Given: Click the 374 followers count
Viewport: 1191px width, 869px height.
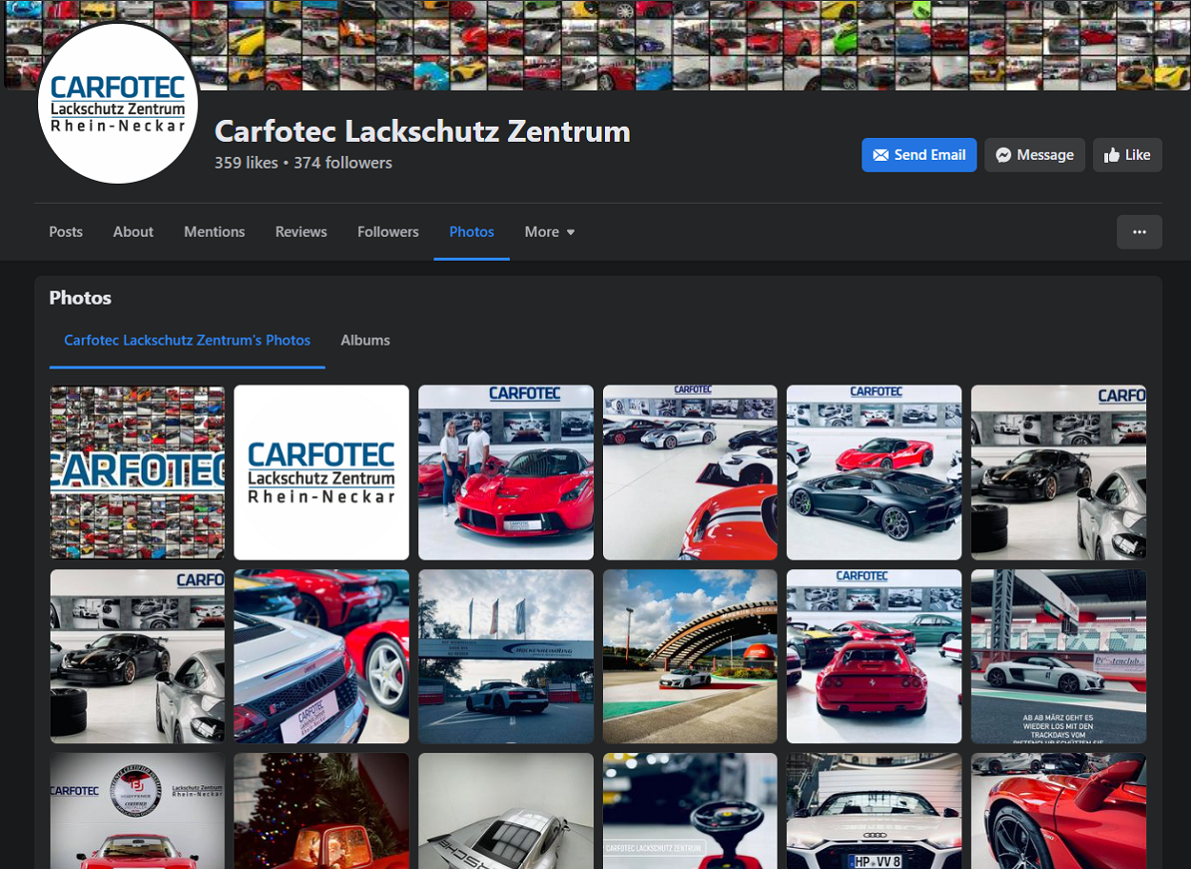Looking at the screenshot, I should point(343,163).
